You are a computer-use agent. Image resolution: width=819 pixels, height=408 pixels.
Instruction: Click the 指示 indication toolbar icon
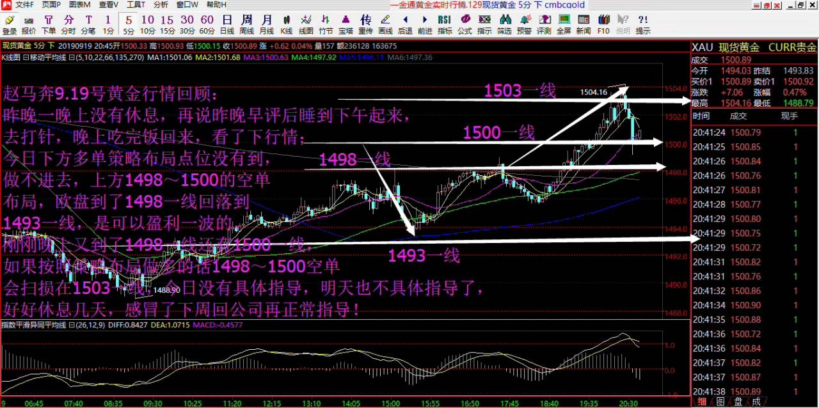484,24
